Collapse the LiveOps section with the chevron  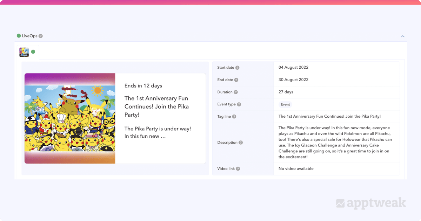pos(403,36)
